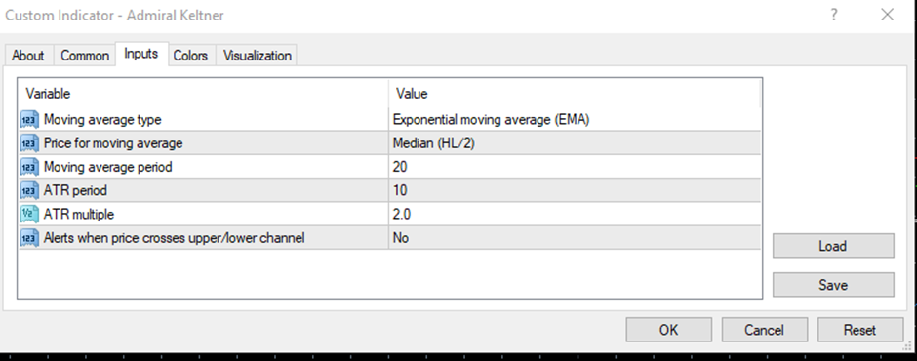The width and height of the screenshot is (917, 361).
Task: Click the Reset button
Action: pyautogui.click(x=859, y=330)
